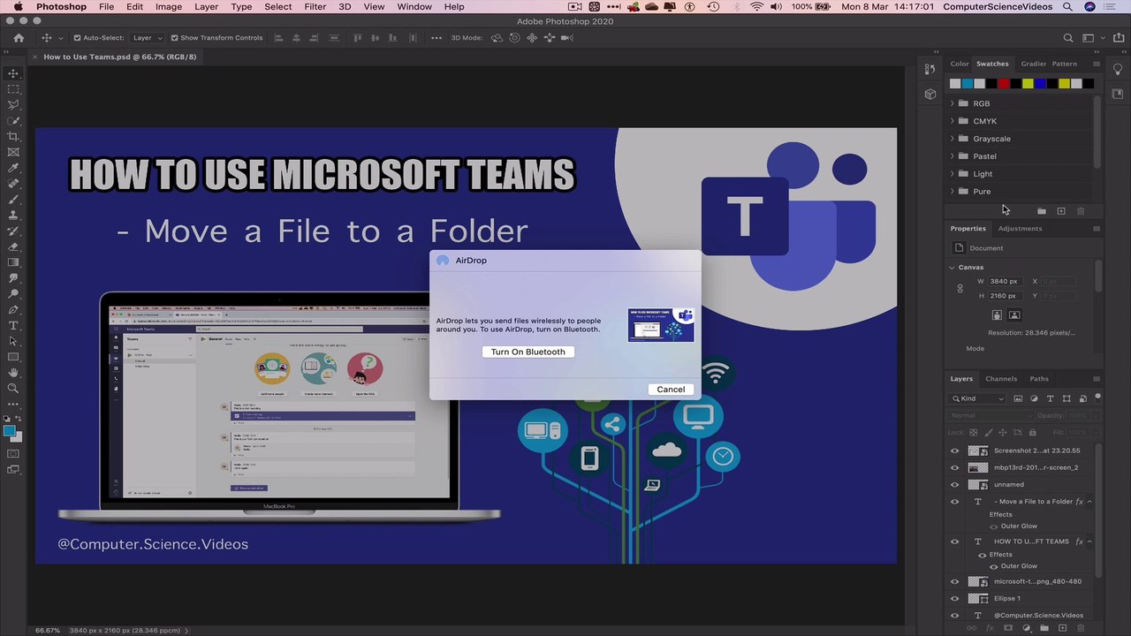Screen dimensions: 1131x636
Task: Select the Horizontal Type tool
Action: (13, 326)
